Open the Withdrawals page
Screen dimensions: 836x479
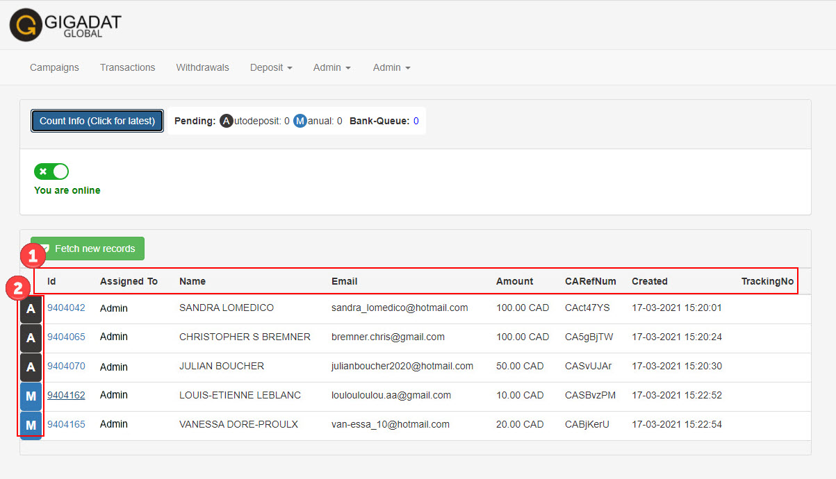click(202, 67)
